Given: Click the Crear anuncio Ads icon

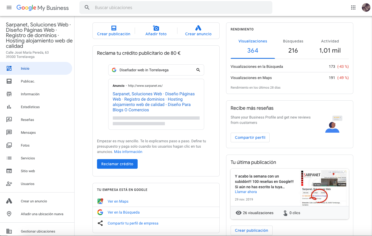Looking at the screenshot, I should pos(198,28).
